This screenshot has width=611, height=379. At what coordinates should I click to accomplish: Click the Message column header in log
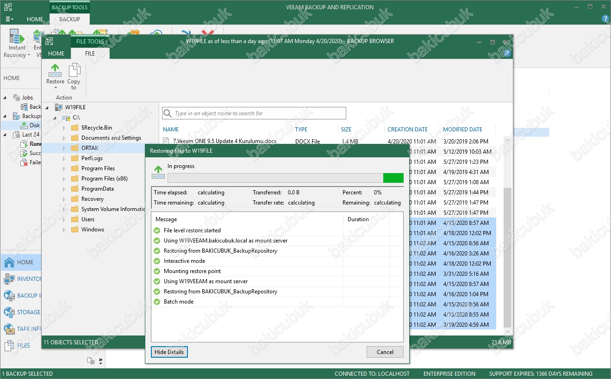[x=166, y=219]
